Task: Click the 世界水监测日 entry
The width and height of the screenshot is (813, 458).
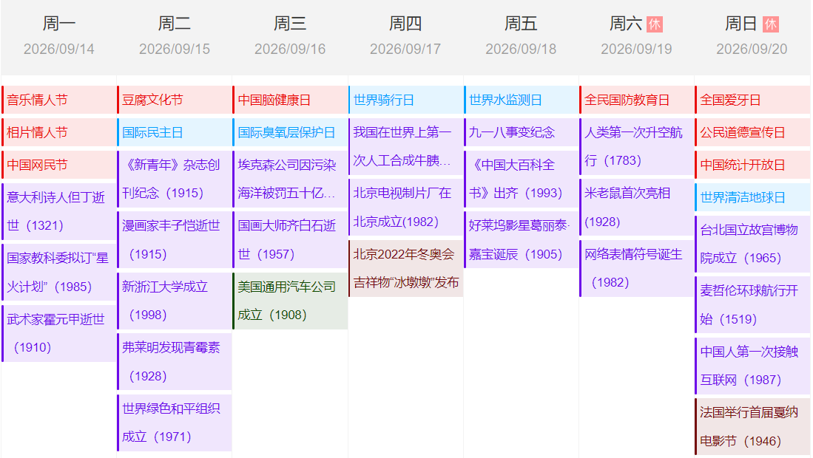Action: coord(521,100)
